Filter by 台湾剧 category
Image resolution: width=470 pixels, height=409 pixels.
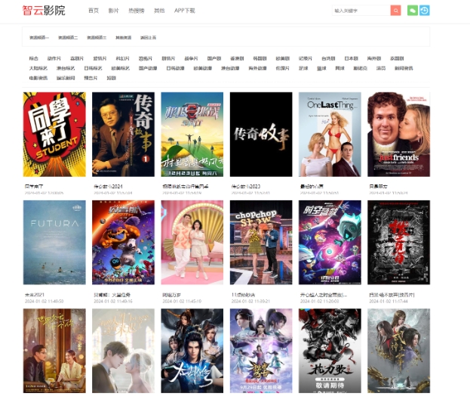(328, 58)
